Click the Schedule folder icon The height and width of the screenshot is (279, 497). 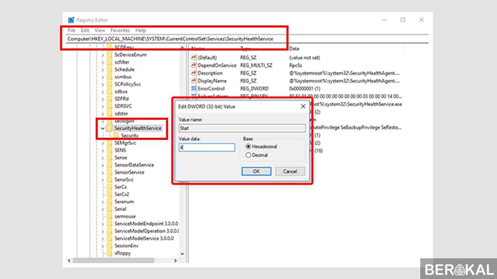(110, 69)
